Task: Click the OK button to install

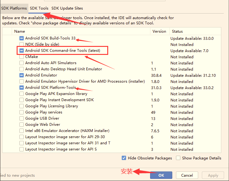Action: [x=161, y=175]
